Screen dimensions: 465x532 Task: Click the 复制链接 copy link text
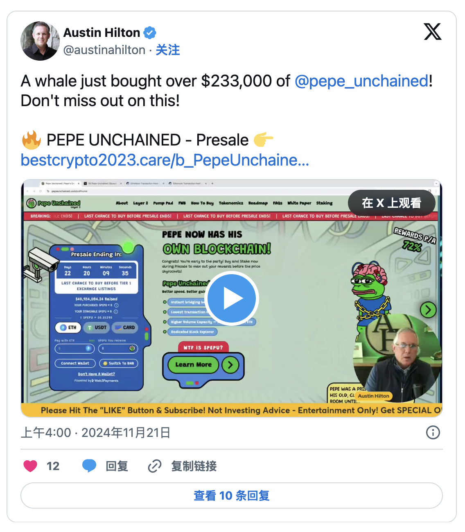pos(194,466)
